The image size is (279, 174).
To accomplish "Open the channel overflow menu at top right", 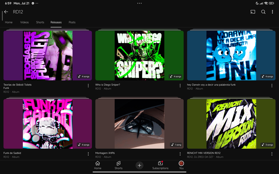I will click(272, 12).
